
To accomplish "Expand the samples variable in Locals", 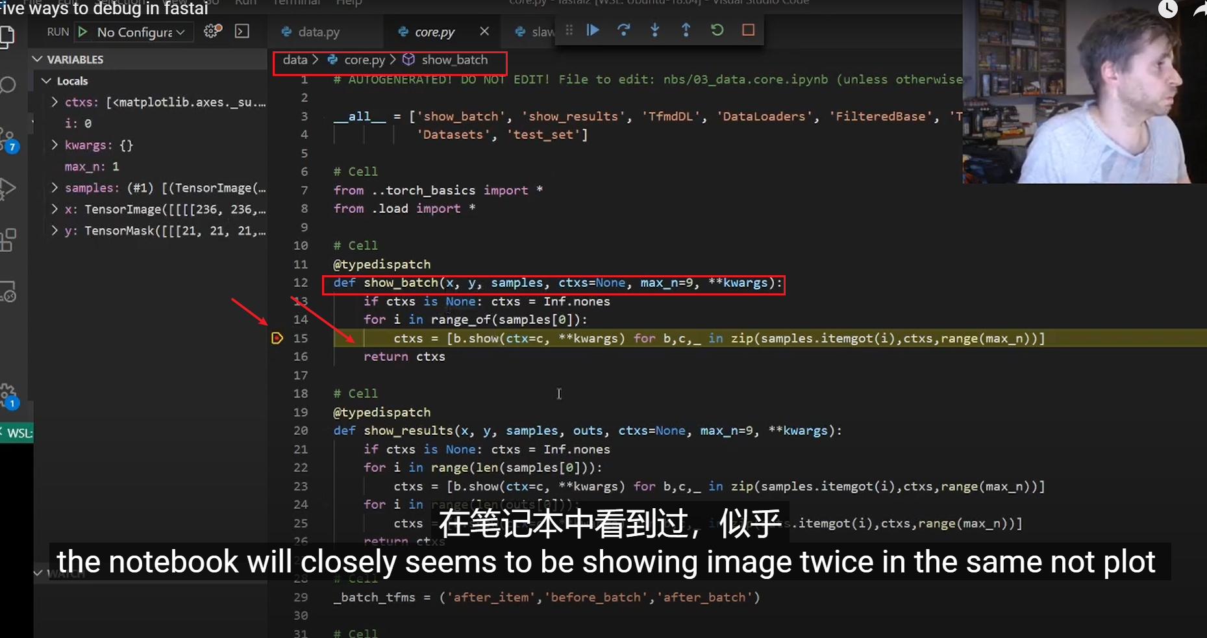I will (55, 188).
